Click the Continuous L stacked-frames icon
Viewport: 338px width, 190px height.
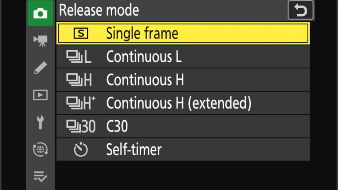tap(79, 57)
